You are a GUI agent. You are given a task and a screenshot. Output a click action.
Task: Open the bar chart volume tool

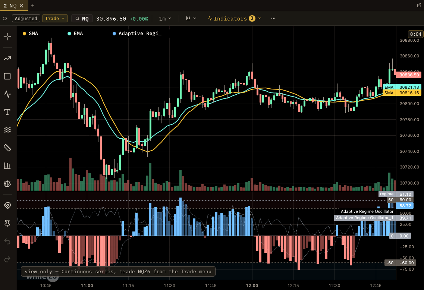(7, 166)
